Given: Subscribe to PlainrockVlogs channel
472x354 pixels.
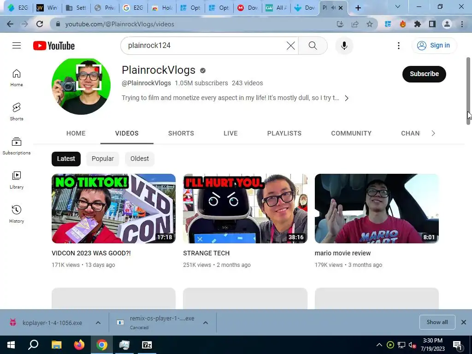Looking at the screenshot, I should 424,74.
